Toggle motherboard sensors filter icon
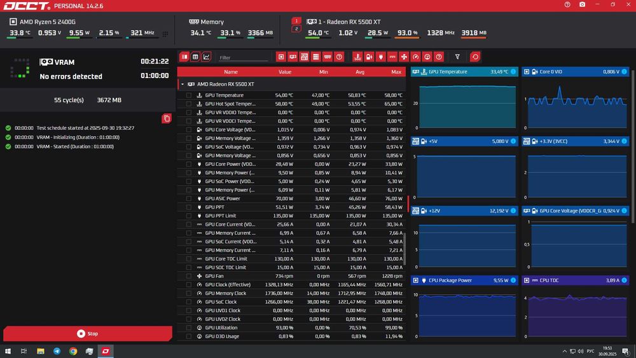The image size is (636, 358). coord(304,57)
